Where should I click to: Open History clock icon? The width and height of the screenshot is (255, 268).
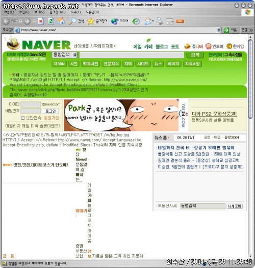(x=136, y=21)
